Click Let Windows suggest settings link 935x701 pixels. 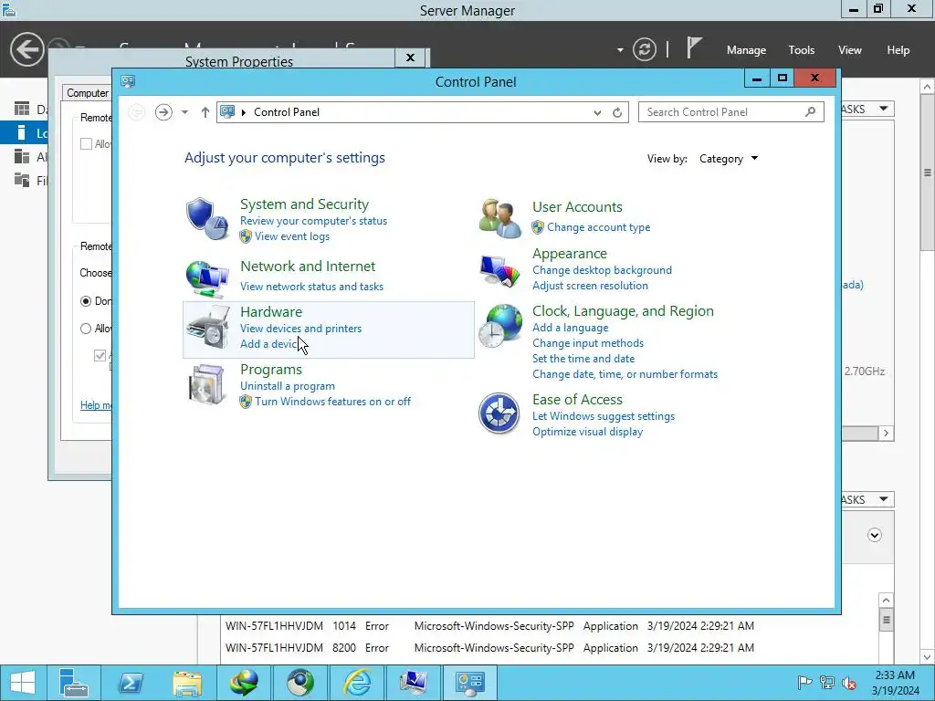[x=604, y=416]
